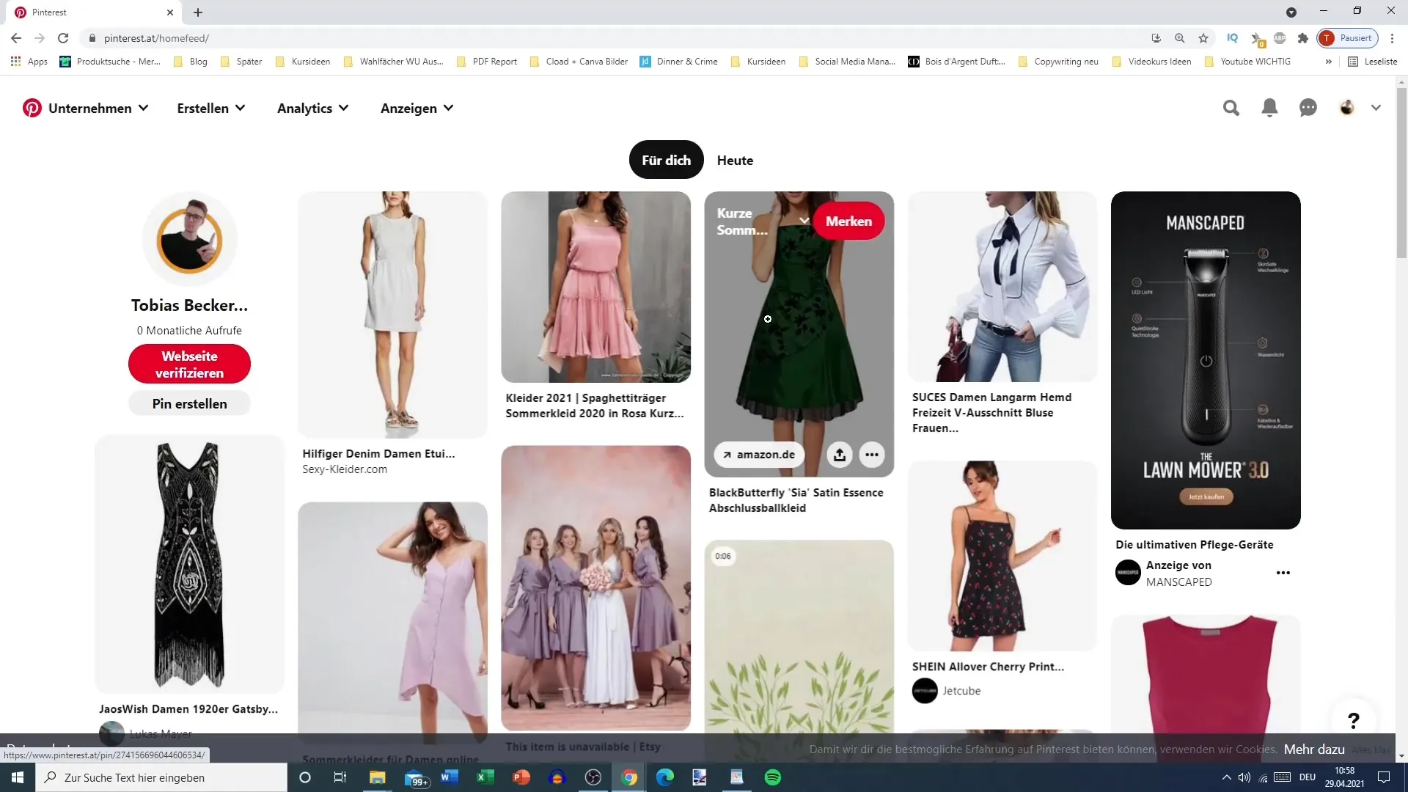Open the Erstellen dropdown menu
This screenshot has width=1408, height=792.
(211, 108)
